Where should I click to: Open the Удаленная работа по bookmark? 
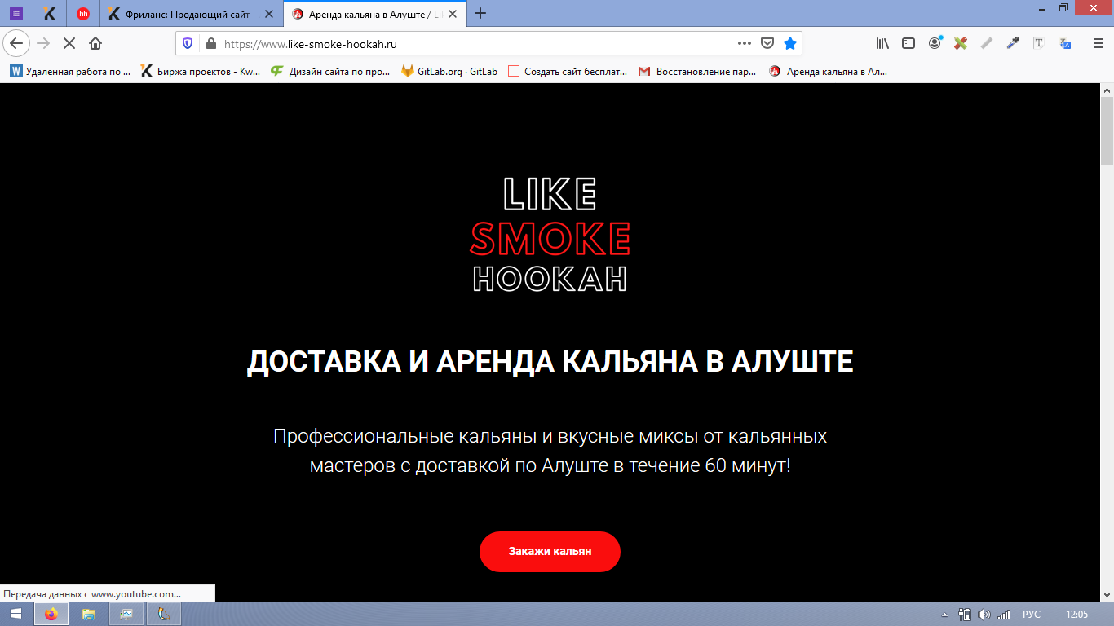70,72
